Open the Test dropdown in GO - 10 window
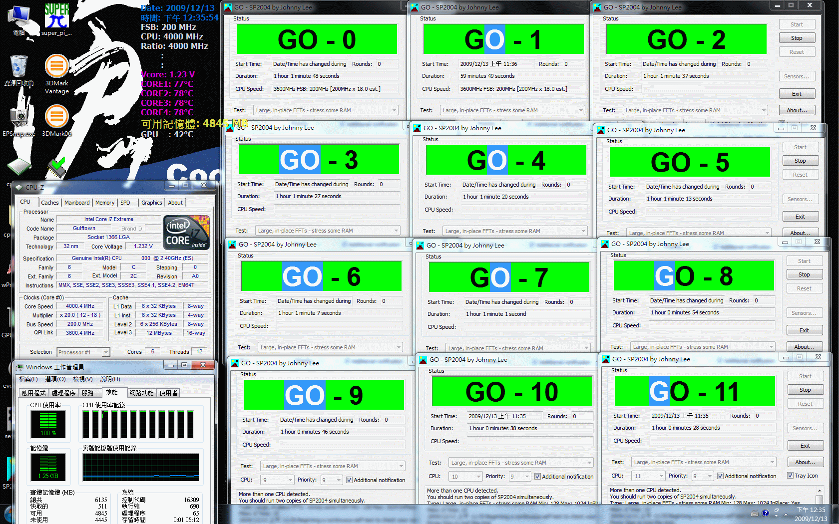Image resolution: width=839 pixels, height=524 pixels. pos(521,463)
